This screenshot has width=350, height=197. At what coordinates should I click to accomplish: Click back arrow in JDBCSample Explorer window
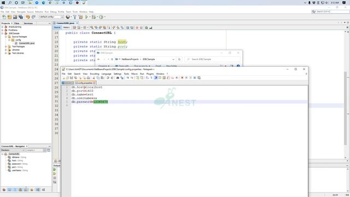[x=98, y=59]
